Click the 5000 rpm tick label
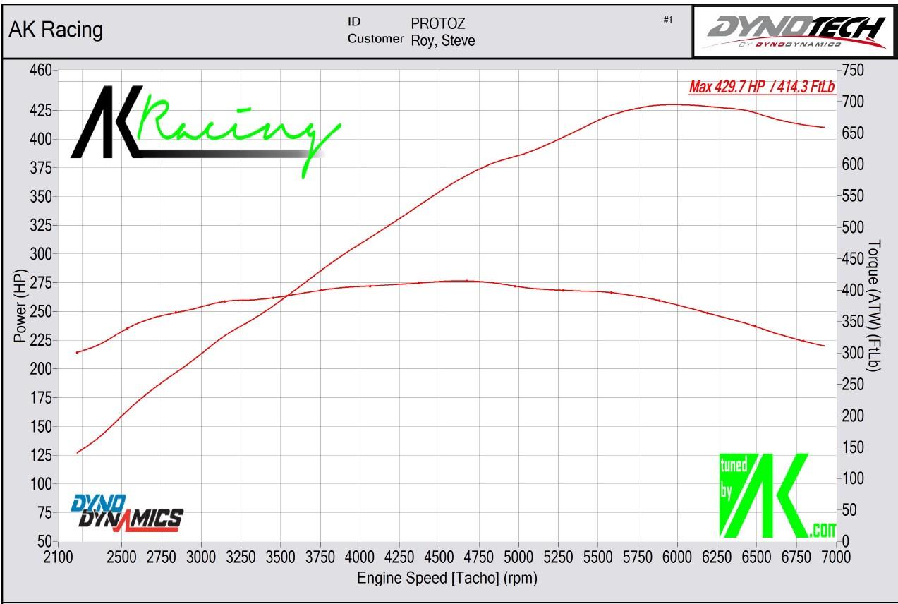The image size is (898, 604). pyautogui.click(x=518, y=557)
